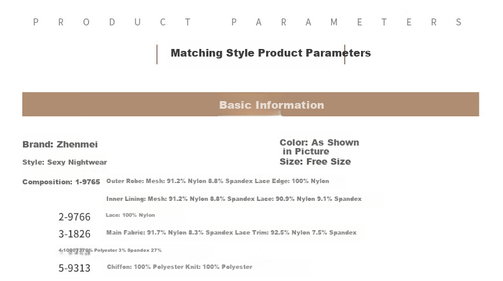
Task: Select the Matching Style Product Parameters title
Action: click(x=271, y=53)
